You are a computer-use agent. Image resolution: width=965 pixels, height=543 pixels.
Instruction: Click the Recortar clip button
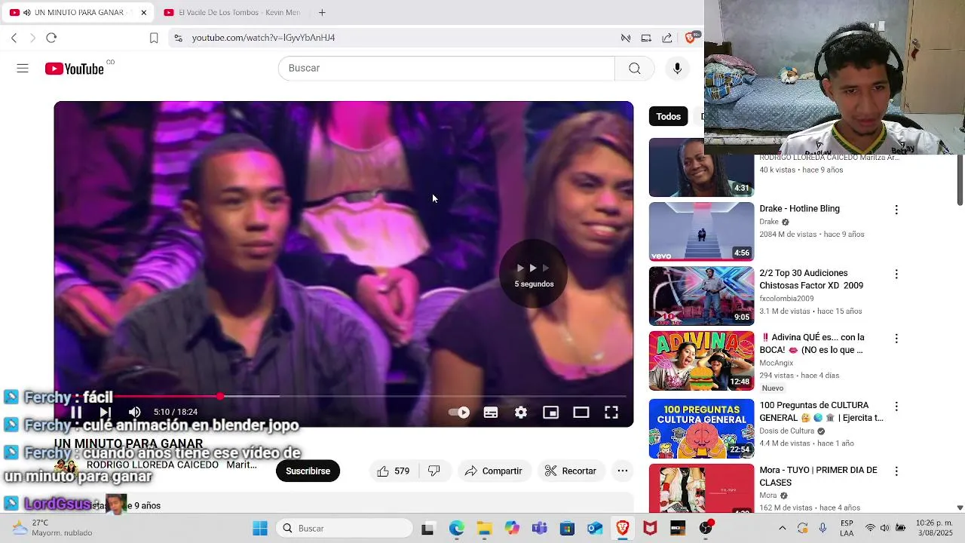570,471
